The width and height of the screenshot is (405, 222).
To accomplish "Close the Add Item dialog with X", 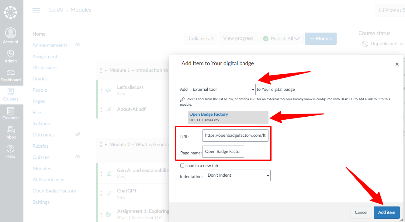I will click(x=397, y=64).
